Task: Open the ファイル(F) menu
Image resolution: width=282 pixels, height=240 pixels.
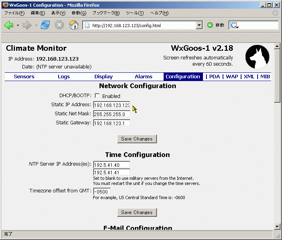Action: 14,13
